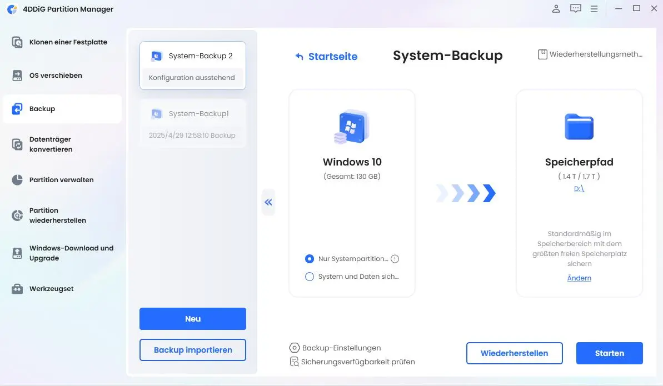Click the Backup importieren button
Viewport: 663px width, 386px height.
(193, 350)
